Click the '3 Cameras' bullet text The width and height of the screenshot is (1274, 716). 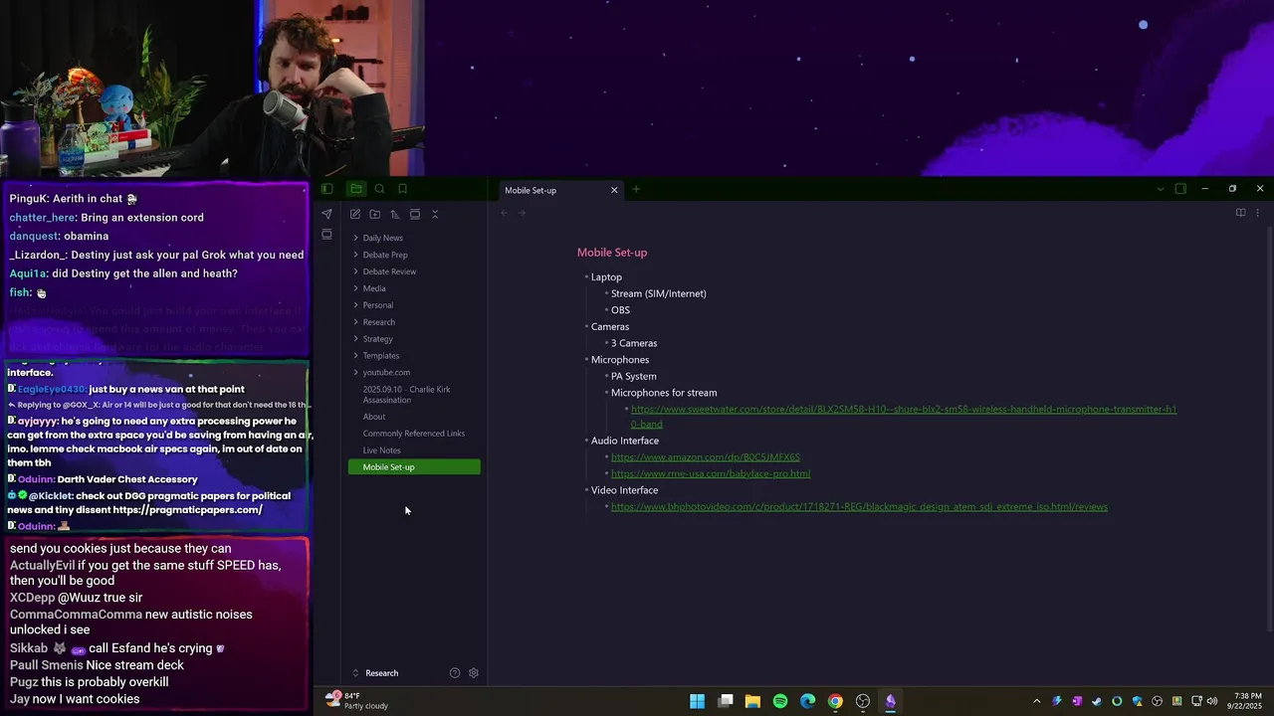[x=634, y=343]
